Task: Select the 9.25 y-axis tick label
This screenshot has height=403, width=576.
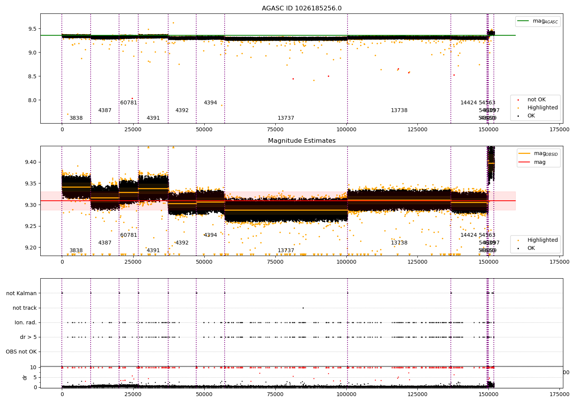Action: [31, 226]
